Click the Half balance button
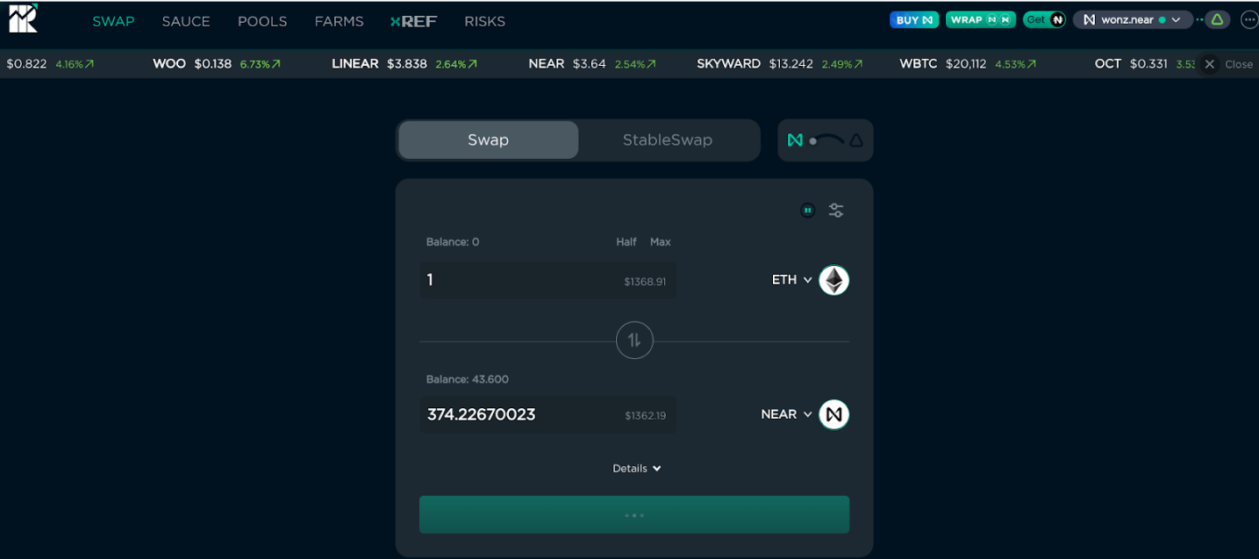1259x559 pixels. click(x=626, y=242)
